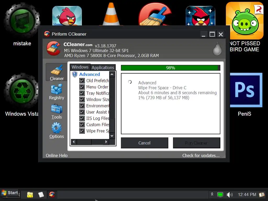Click list scroll up arrow
This screenshot has width=268, height=201.
[x=112, y=74]
